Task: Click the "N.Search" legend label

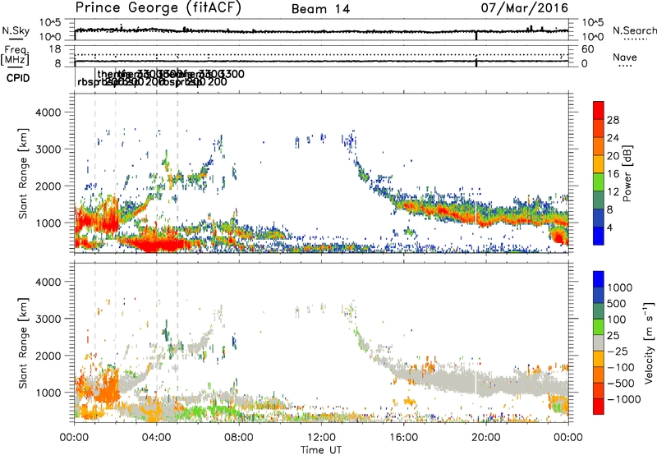Action: point(635,30)
